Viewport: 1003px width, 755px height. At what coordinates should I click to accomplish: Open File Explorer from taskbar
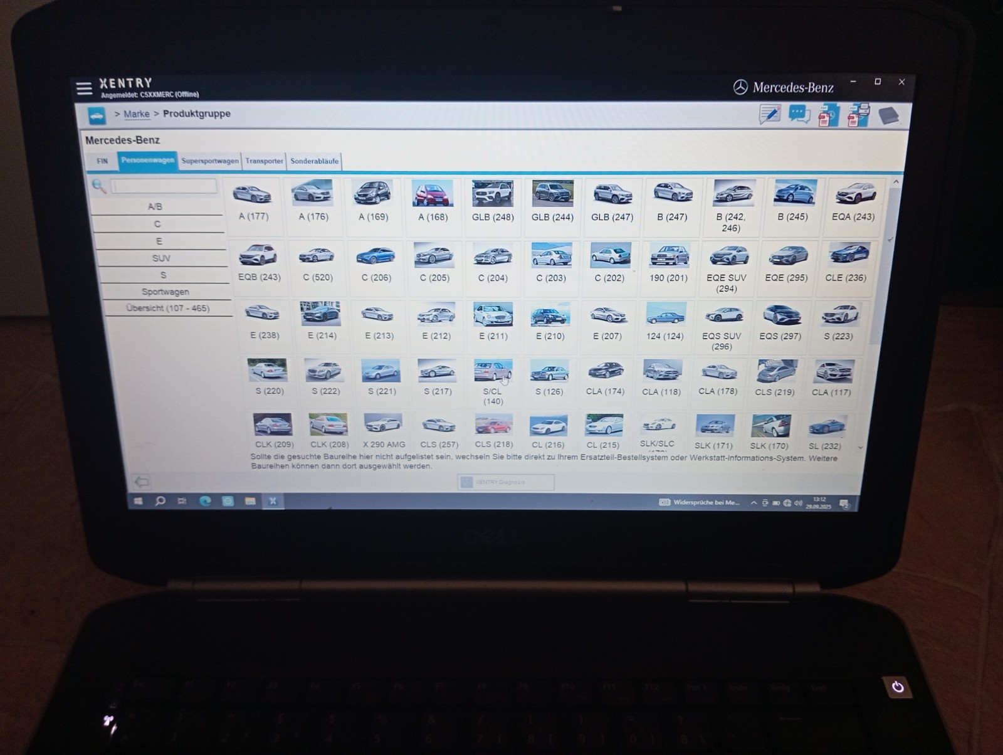coord(250,501)
